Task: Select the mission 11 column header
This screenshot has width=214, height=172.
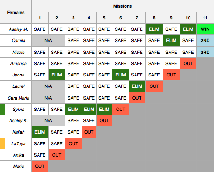Action: coord(205,18)
